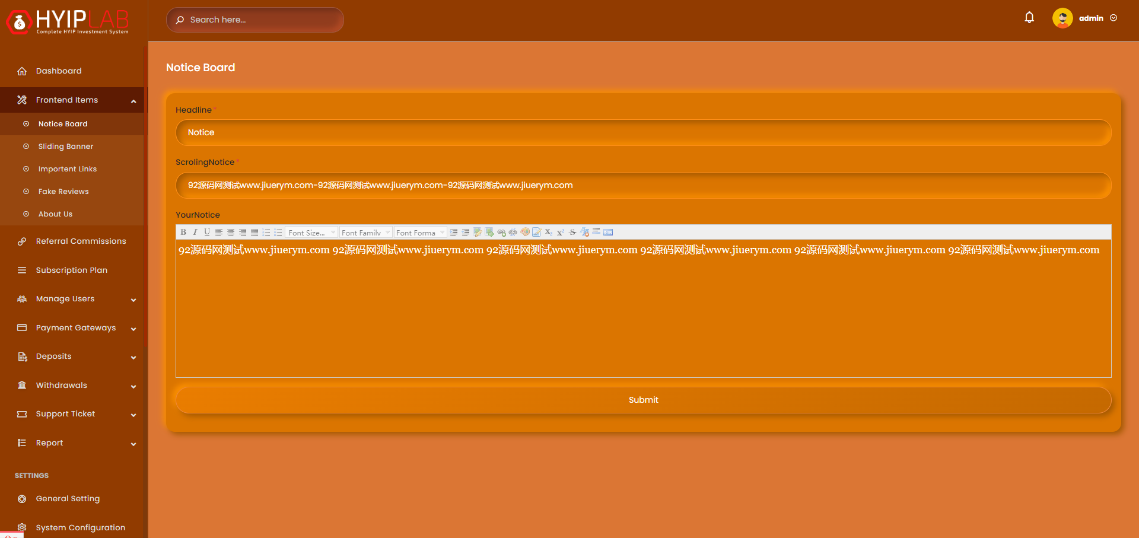Justify the notice text

[254, 233]
